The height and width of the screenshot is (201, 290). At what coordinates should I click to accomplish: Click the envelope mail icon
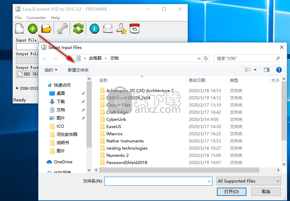pos(108,29)
